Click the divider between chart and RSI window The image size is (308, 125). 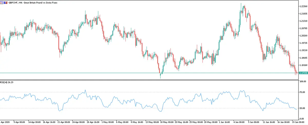tap(149, 80)
